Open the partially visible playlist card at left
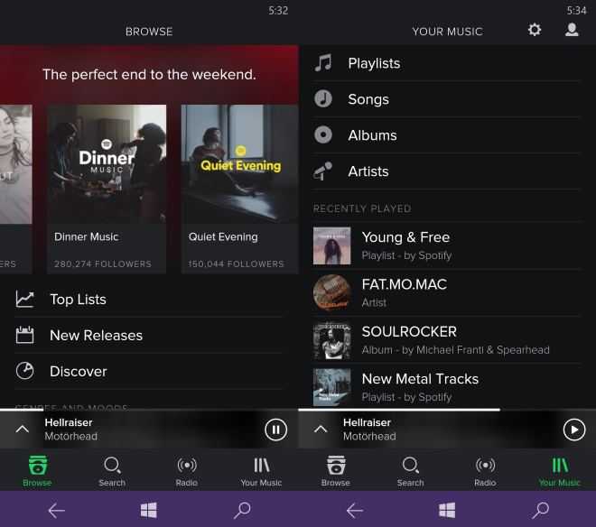 pos(15,189)
